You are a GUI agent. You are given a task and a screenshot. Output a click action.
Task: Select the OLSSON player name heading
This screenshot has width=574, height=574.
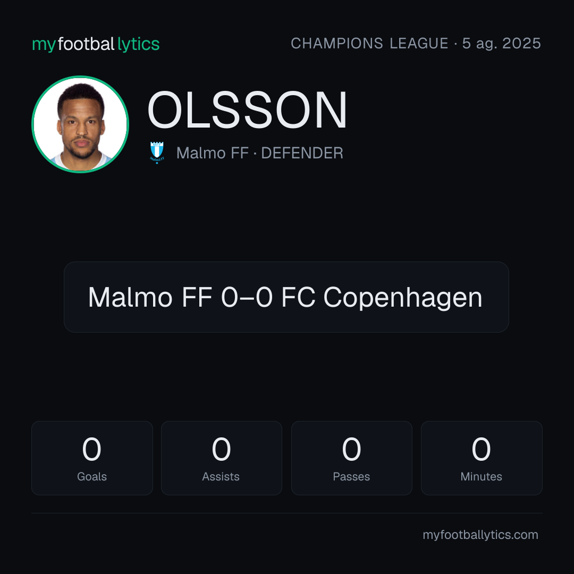(x=247, y=110)
